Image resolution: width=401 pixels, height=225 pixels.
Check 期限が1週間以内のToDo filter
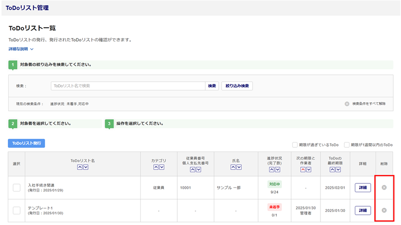point(347,145)
